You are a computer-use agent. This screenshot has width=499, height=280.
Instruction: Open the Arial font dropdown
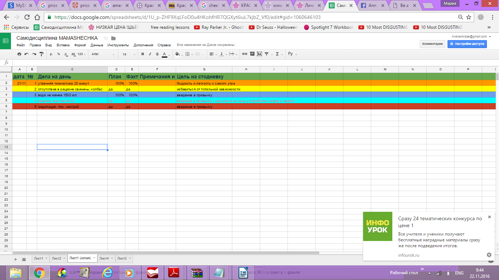103,54
